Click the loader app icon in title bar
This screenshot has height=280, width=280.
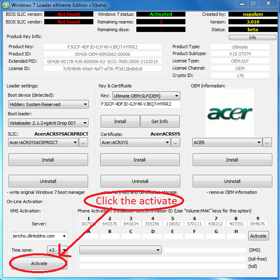[6, 5]
